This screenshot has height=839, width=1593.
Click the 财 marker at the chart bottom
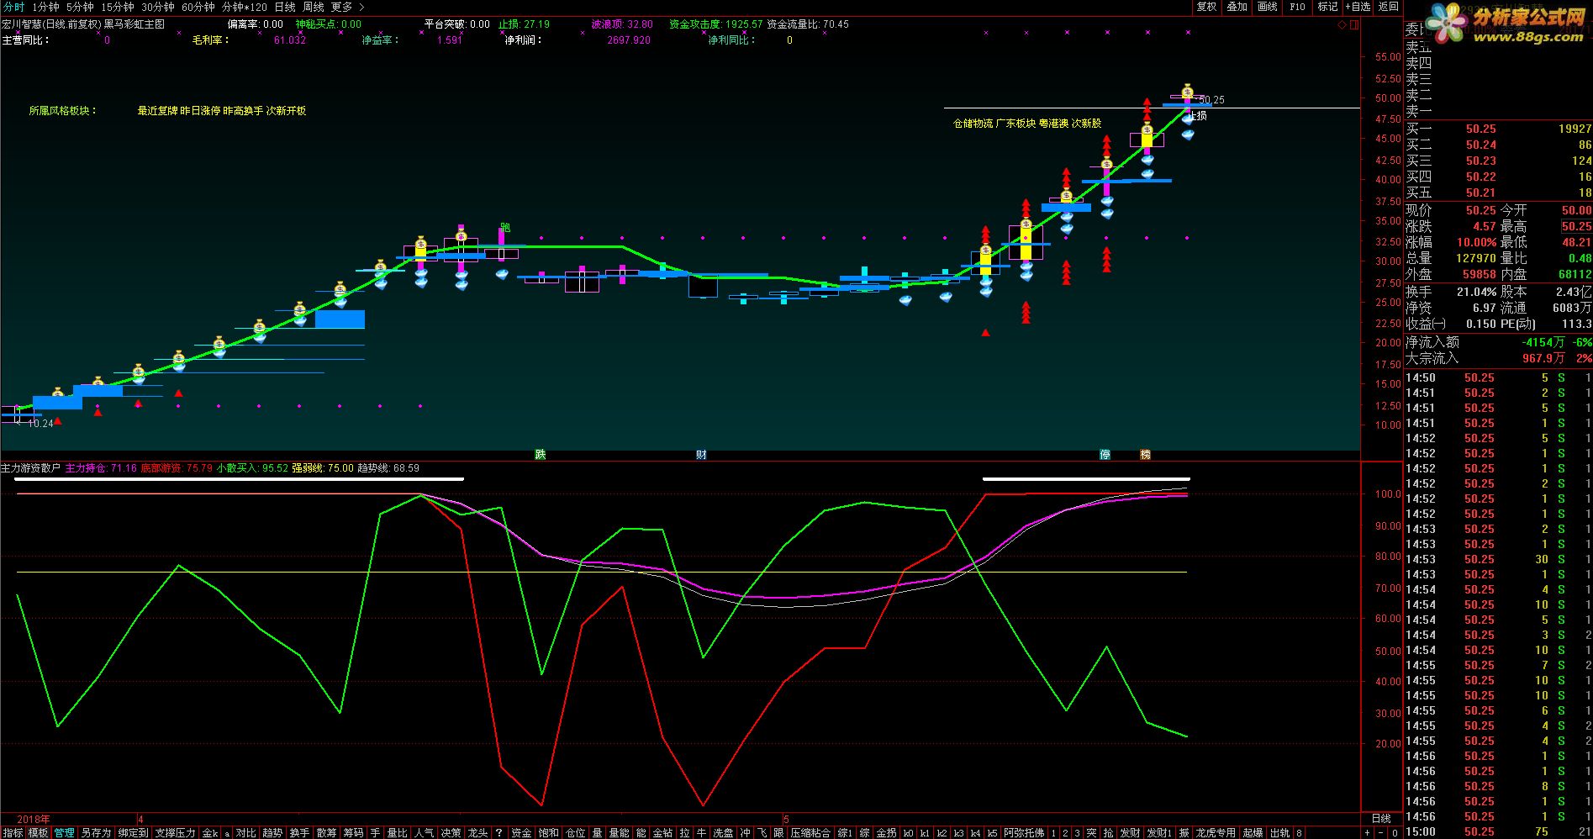click(701, 455)
